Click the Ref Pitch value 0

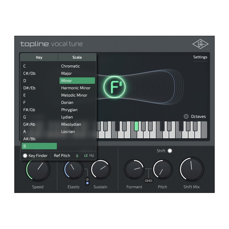[x=77, y=156]
